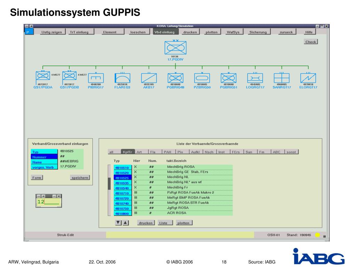356x267 pixels.
Task: Select list entry 4910510 MechBrig ROSA
Action: pos(173,167)
